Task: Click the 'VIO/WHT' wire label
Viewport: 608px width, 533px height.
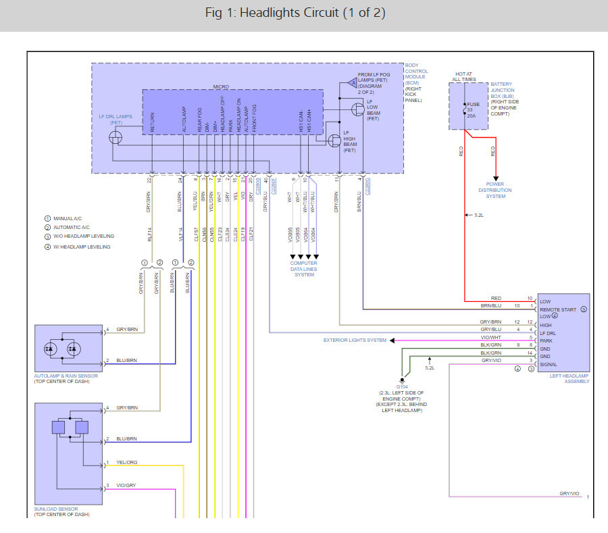Action: (491, 338)
